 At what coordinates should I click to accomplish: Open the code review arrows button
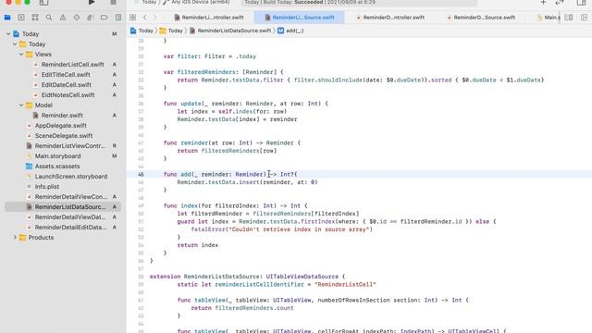click(560, 3)
